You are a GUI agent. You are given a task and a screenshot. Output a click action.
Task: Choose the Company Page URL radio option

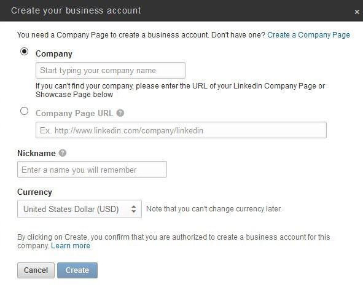25,111
